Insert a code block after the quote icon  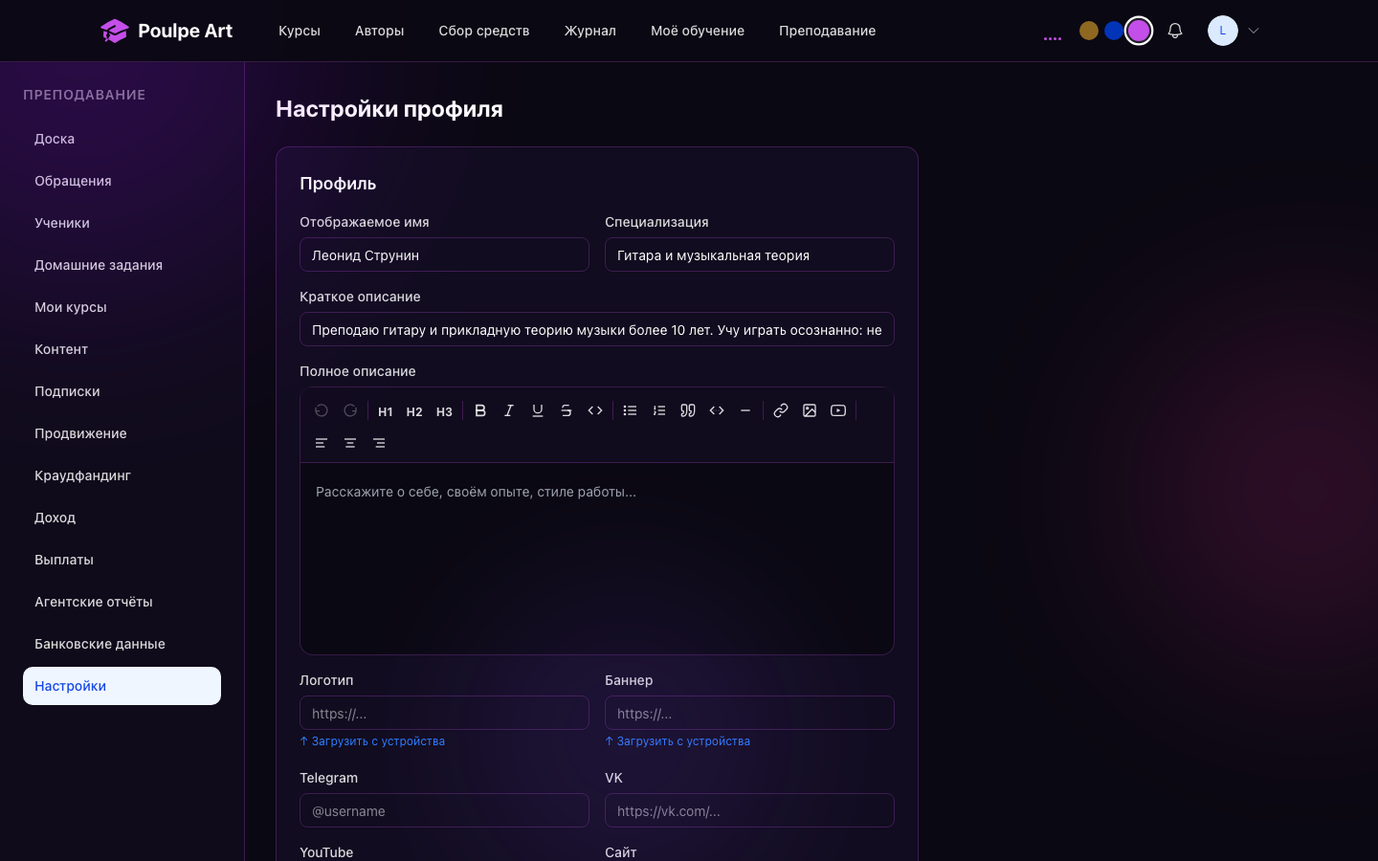click(x=717, y=410)
